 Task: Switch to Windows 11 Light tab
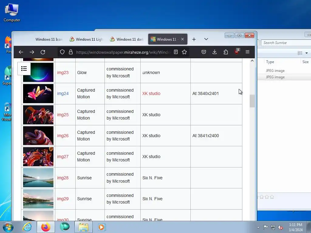pos(87,39)
